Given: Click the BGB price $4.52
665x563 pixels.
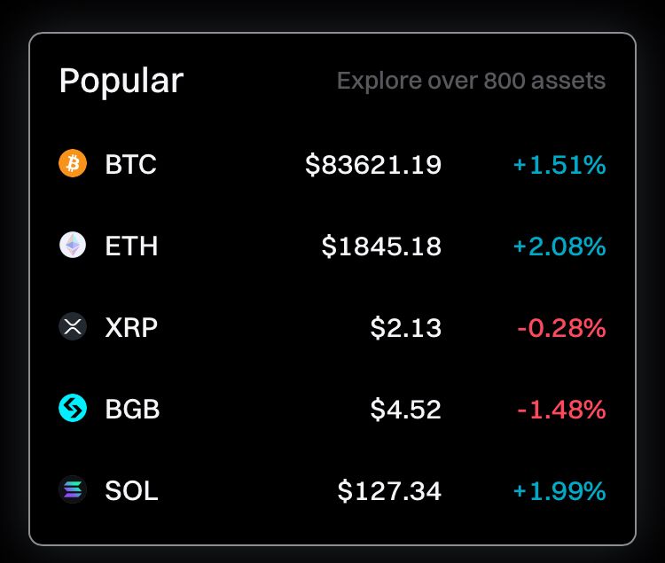Looking at the screenshot, I should (x=406, y=409).
